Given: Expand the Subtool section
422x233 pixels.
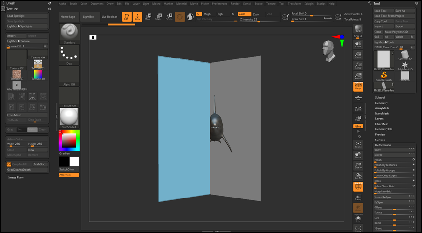Looking at the screenshot, I should (x=380, y=97).
